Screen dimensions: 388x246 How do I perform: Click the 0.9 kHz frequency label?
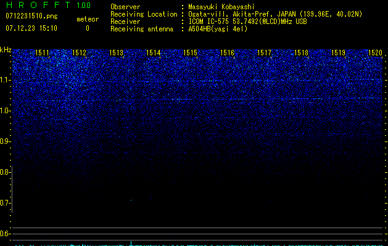tap(5, 141)
